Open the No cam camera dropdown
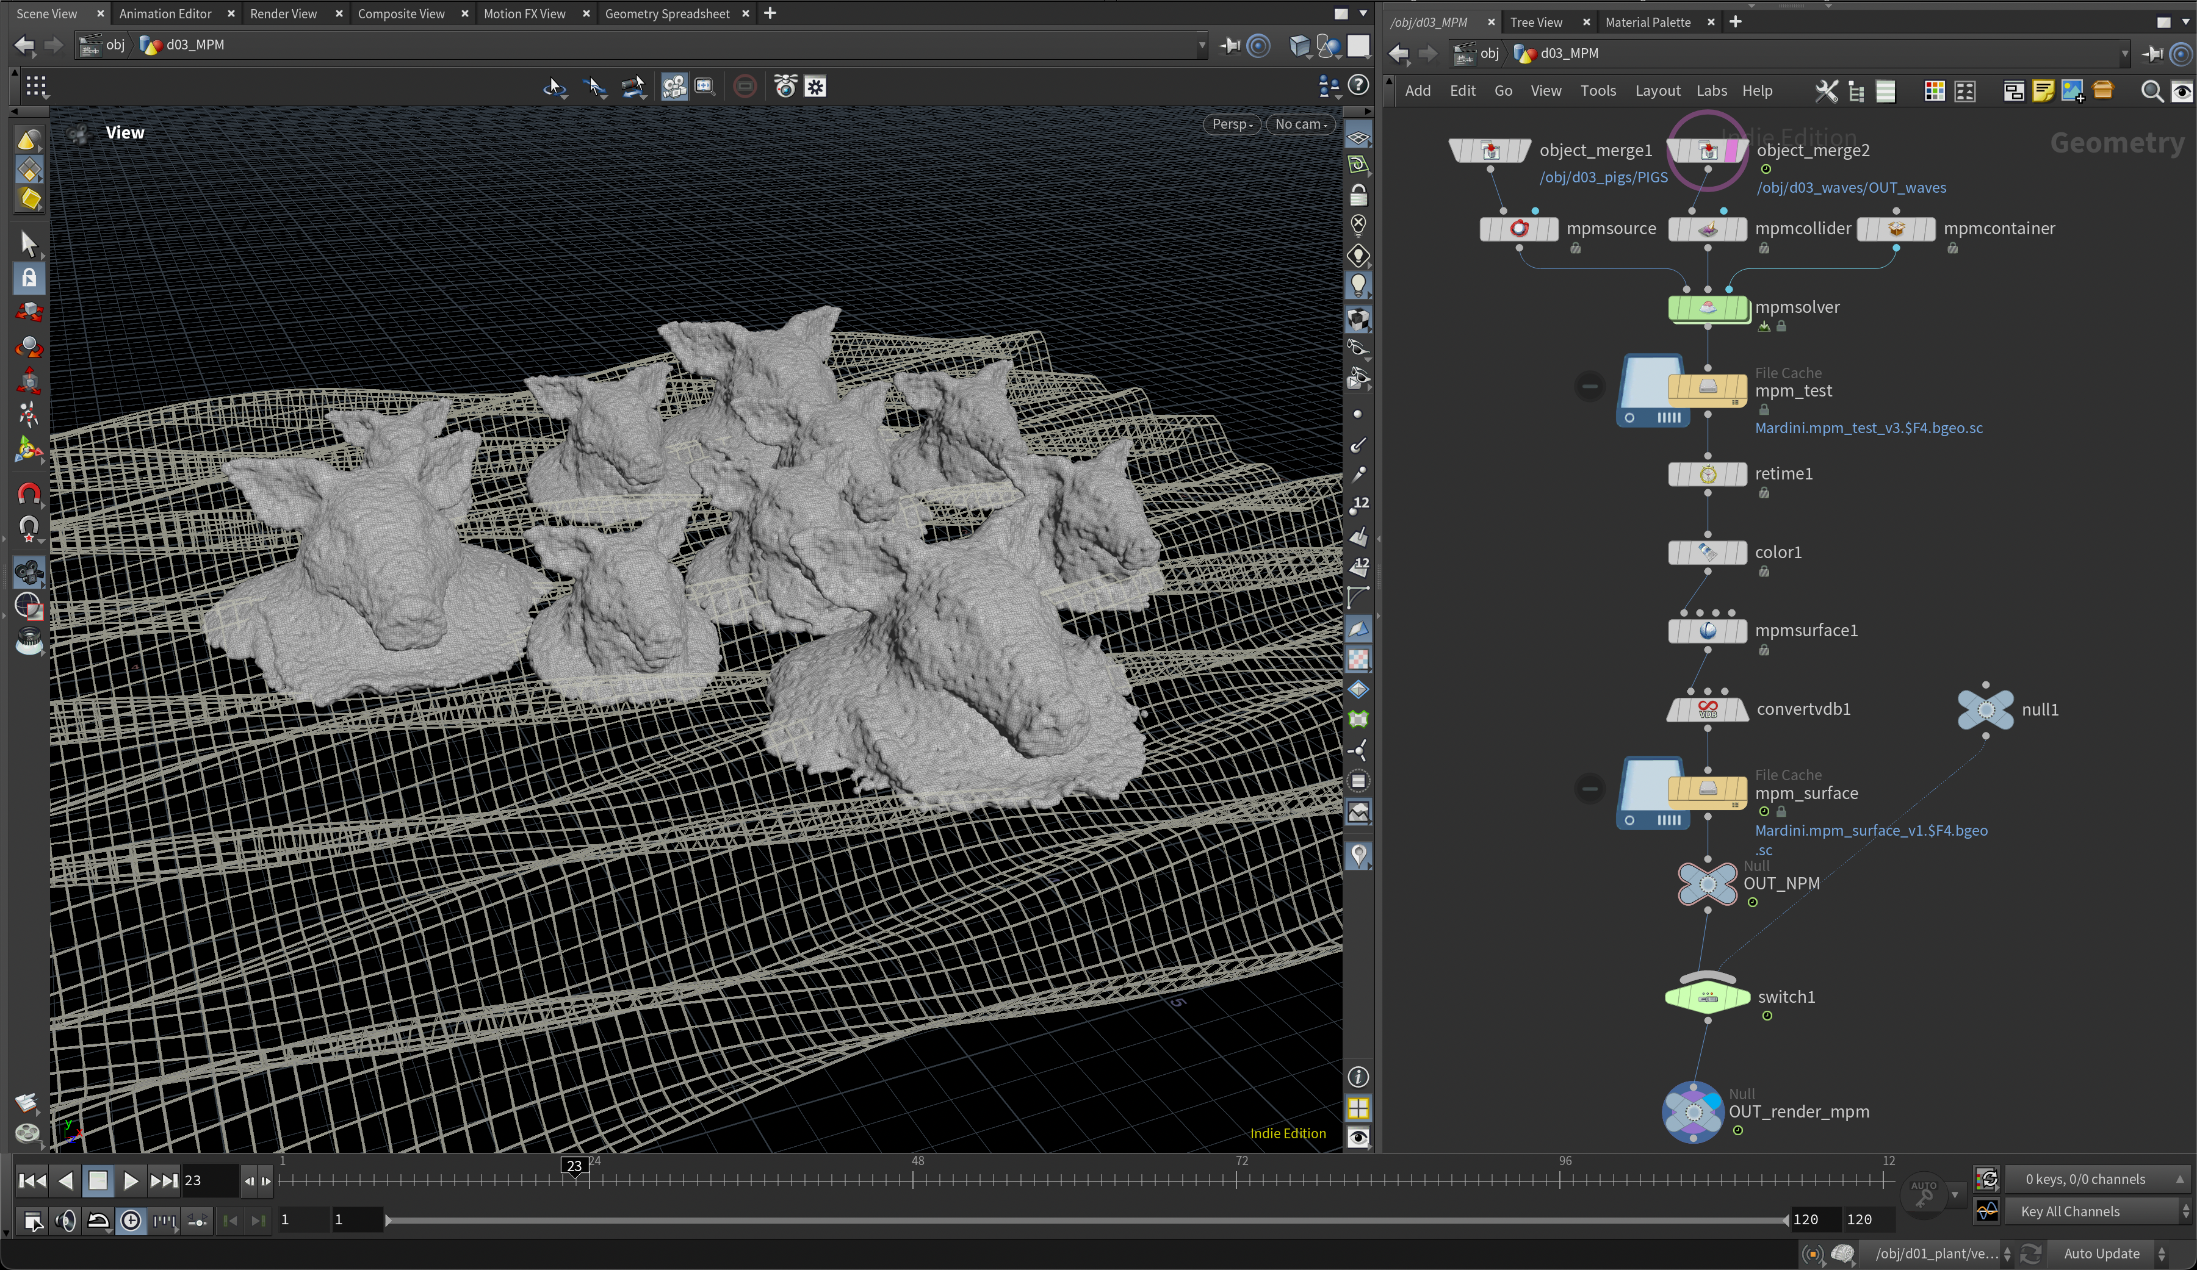The width and height of the screenshot is (2197, 1270). [1300, 124]
